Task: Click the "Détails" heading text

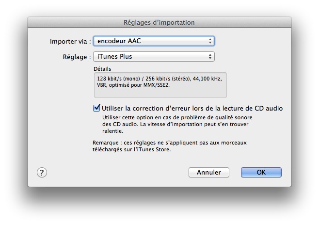Action: coord(103,69)
